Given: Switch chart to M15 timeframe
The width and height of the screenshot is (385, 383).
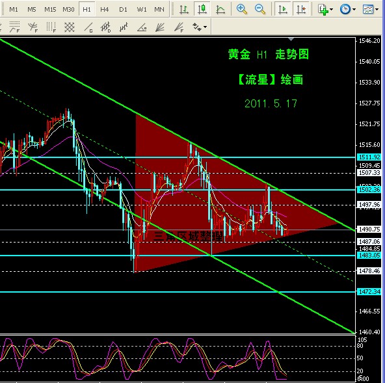Looking at the screenshot, I should coord(50,10).
